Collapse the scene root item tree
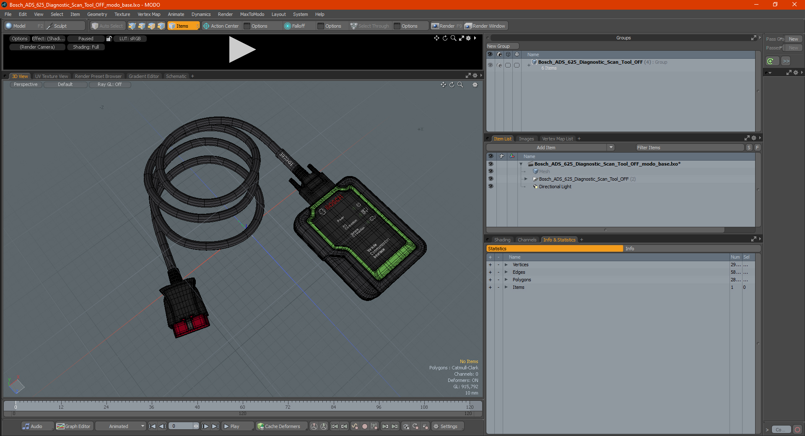The width and height of the screenshot is (805, 436). [x=521, y=164]
